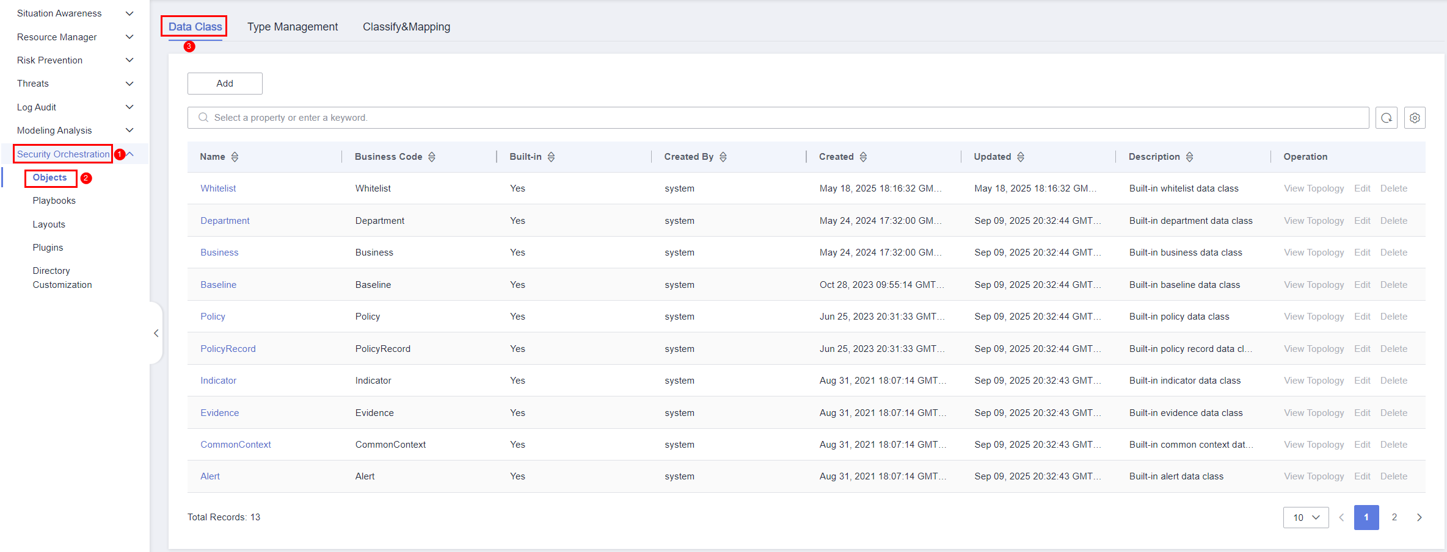Collapse the Security Orchestration section

coord(129,154)
